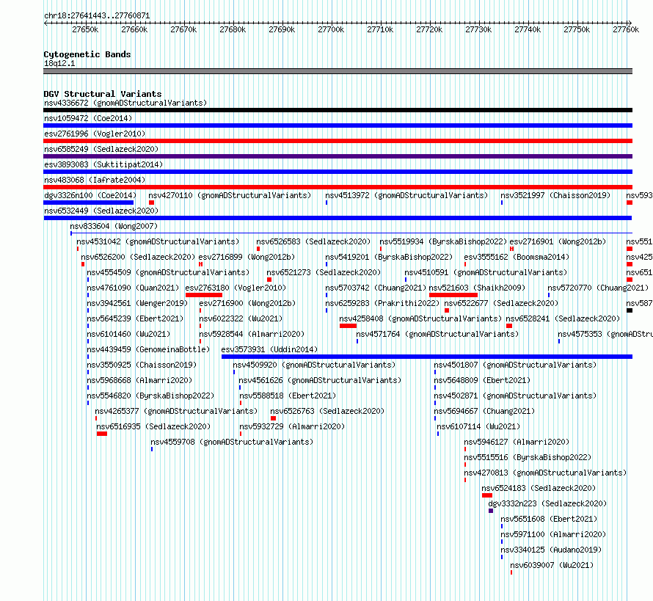Viewport: 653px width, 601px height.
Task: Open nsv5519934 (ByrskaBishop2022) label
Action: 443,241
